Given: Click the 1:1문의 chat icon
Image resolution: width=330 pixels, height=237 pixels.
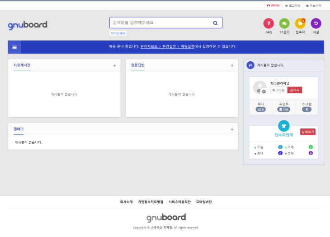Looking at the screenshot, I should [x=284, y=23].
